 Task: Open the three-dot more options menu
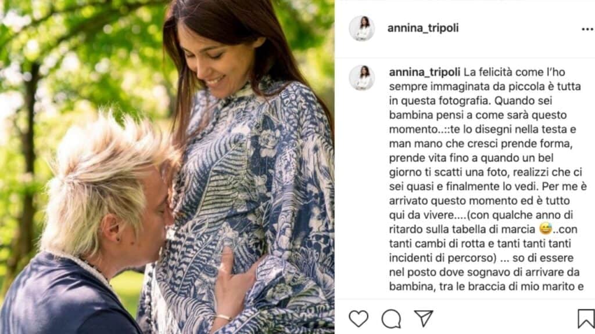[x=587, y=29]
